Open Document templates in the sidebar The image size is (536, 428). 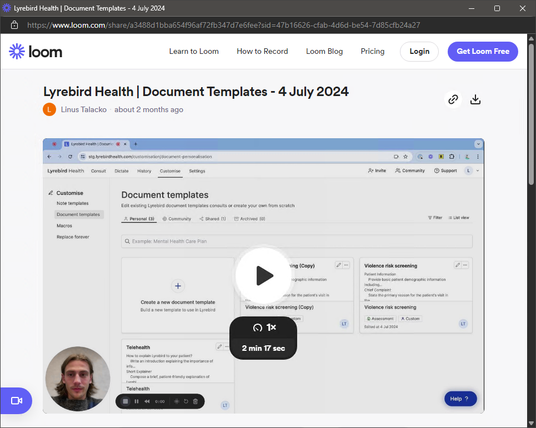point(78,214)
